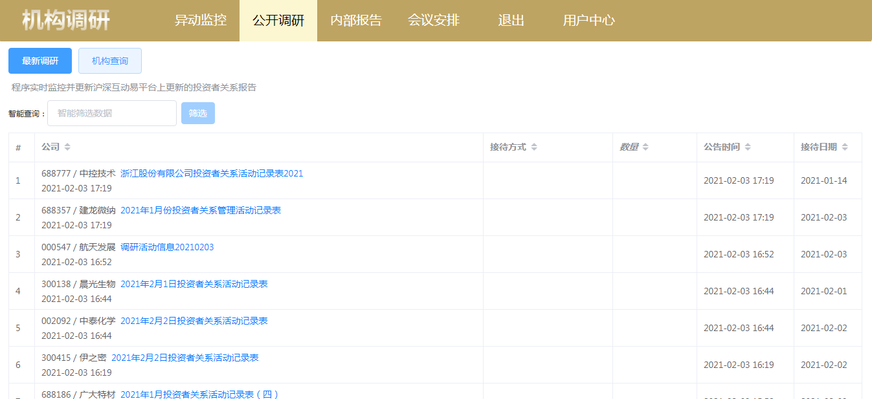Click company text 000547 / 航天发展
This screenshot has width=872, height=399.
tap(78, 247)
